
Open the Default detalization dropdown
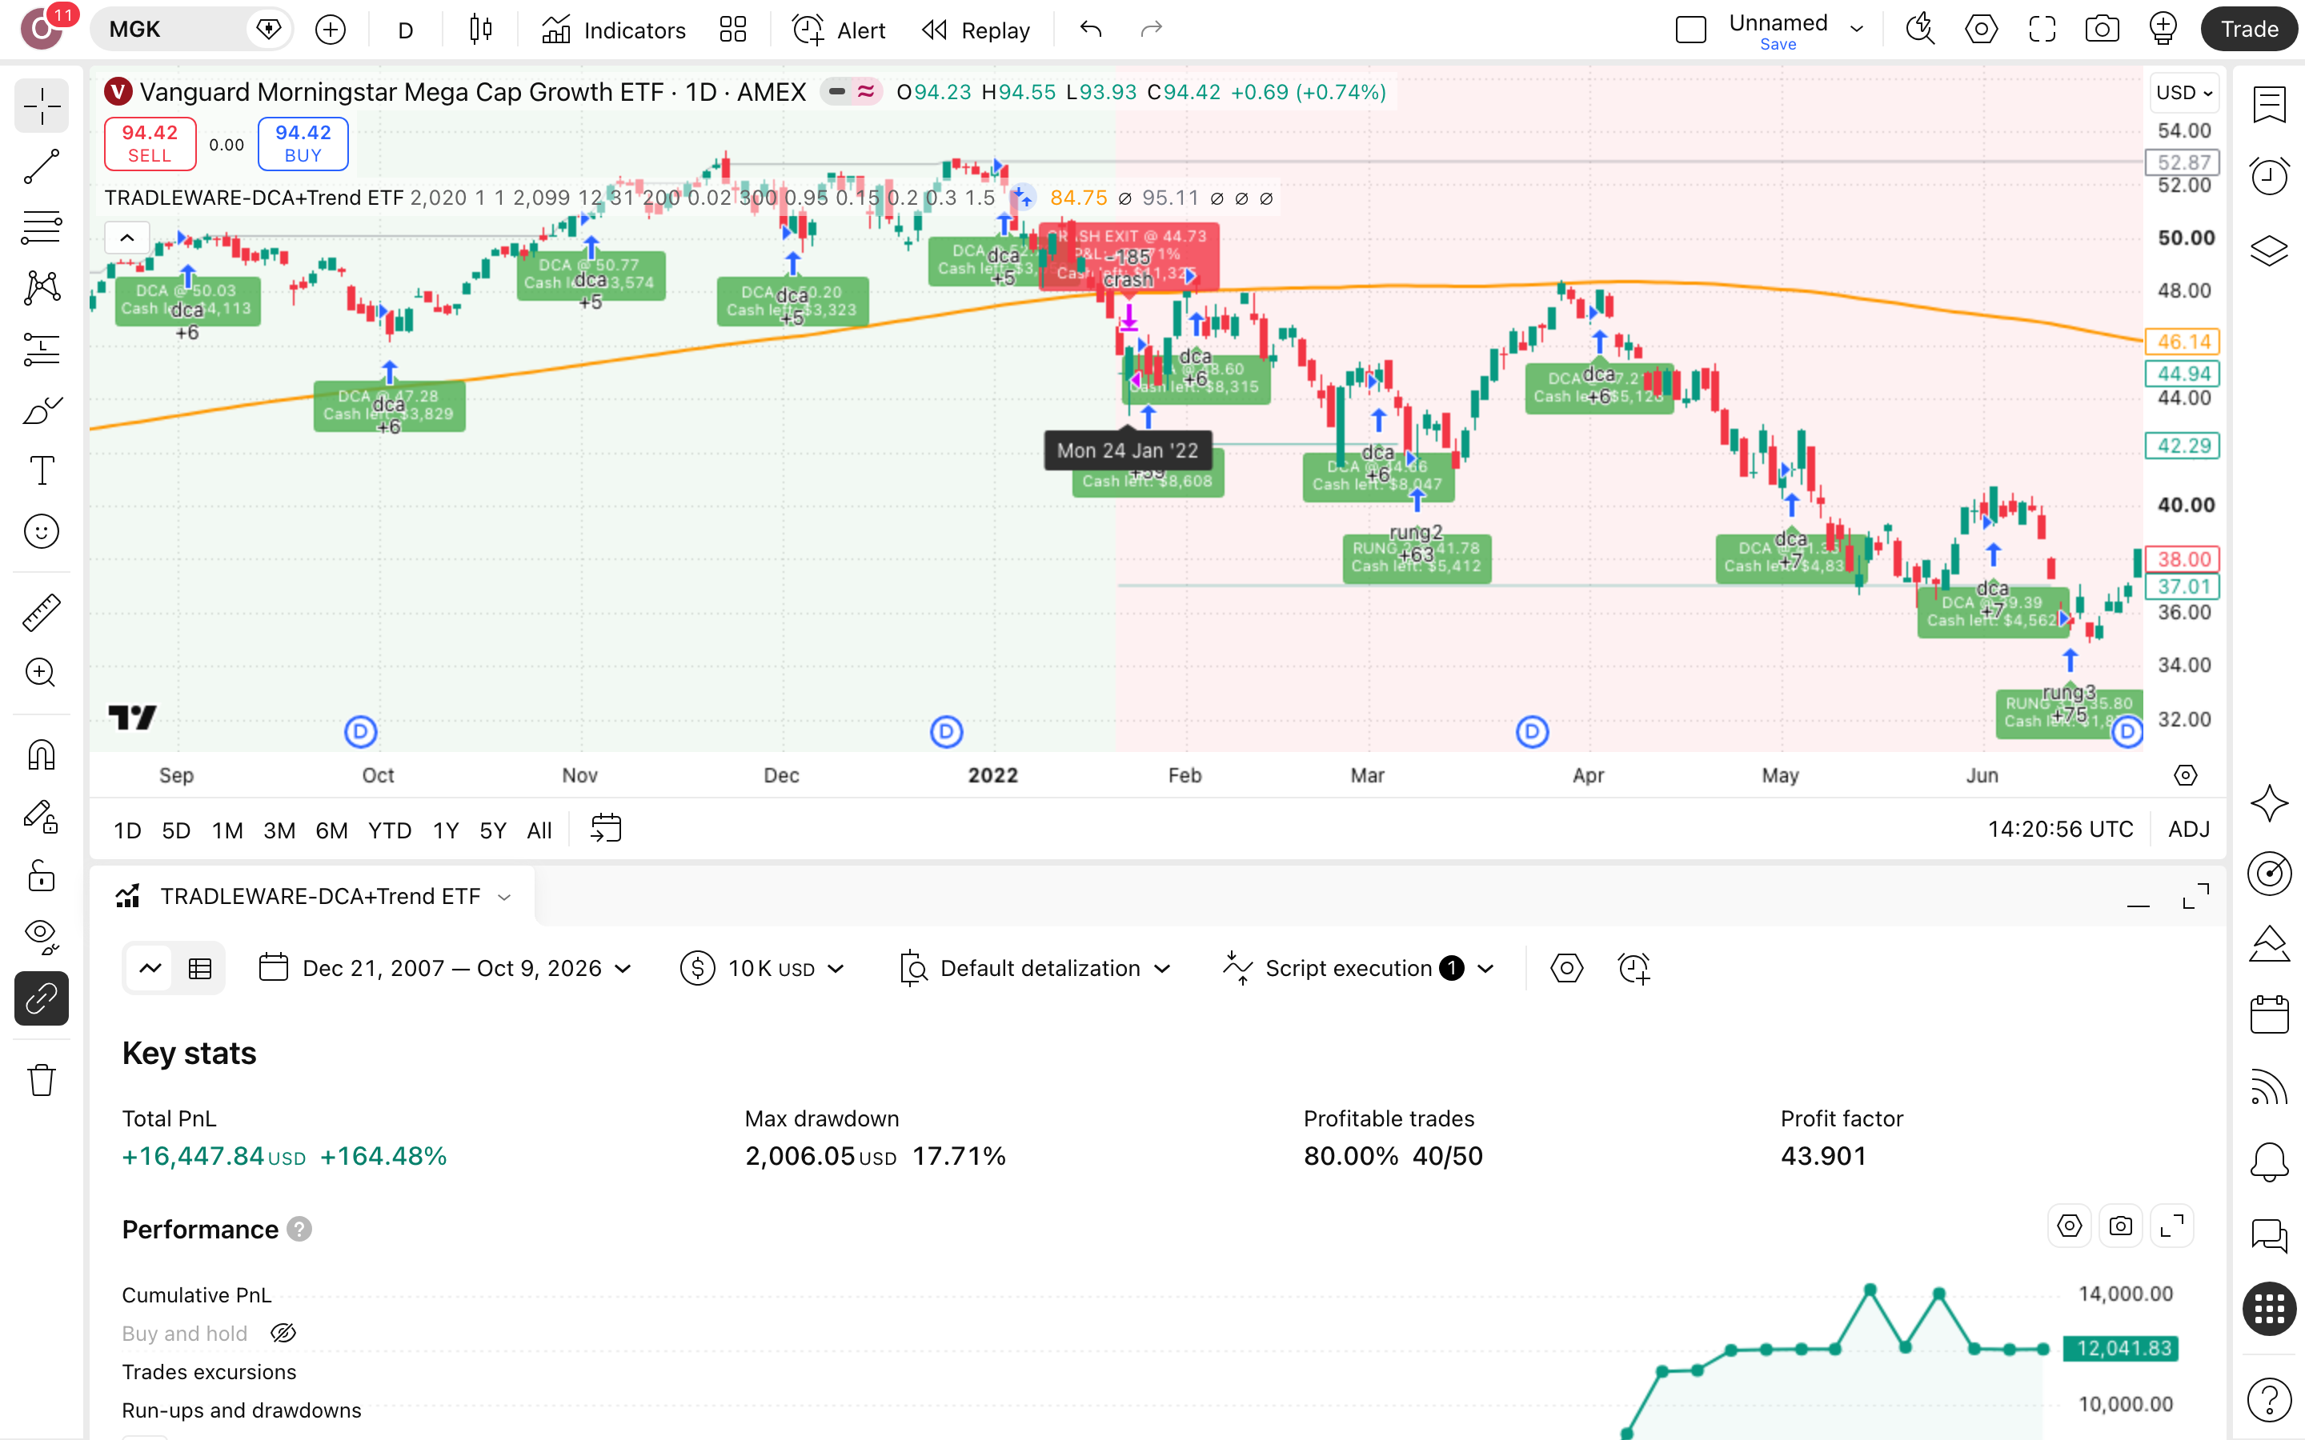point(1036,969)
